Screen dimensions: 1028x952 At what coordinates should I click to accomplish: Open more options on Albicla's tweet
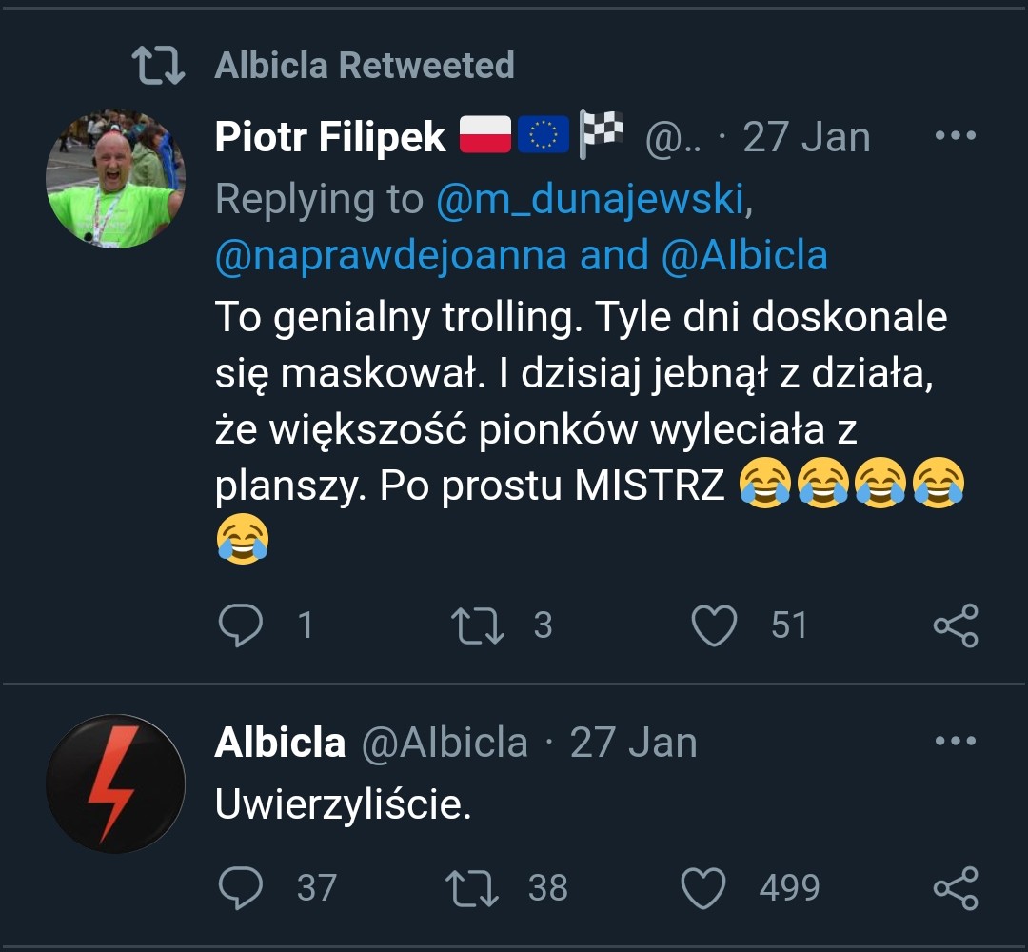click(x=956, y=741)
